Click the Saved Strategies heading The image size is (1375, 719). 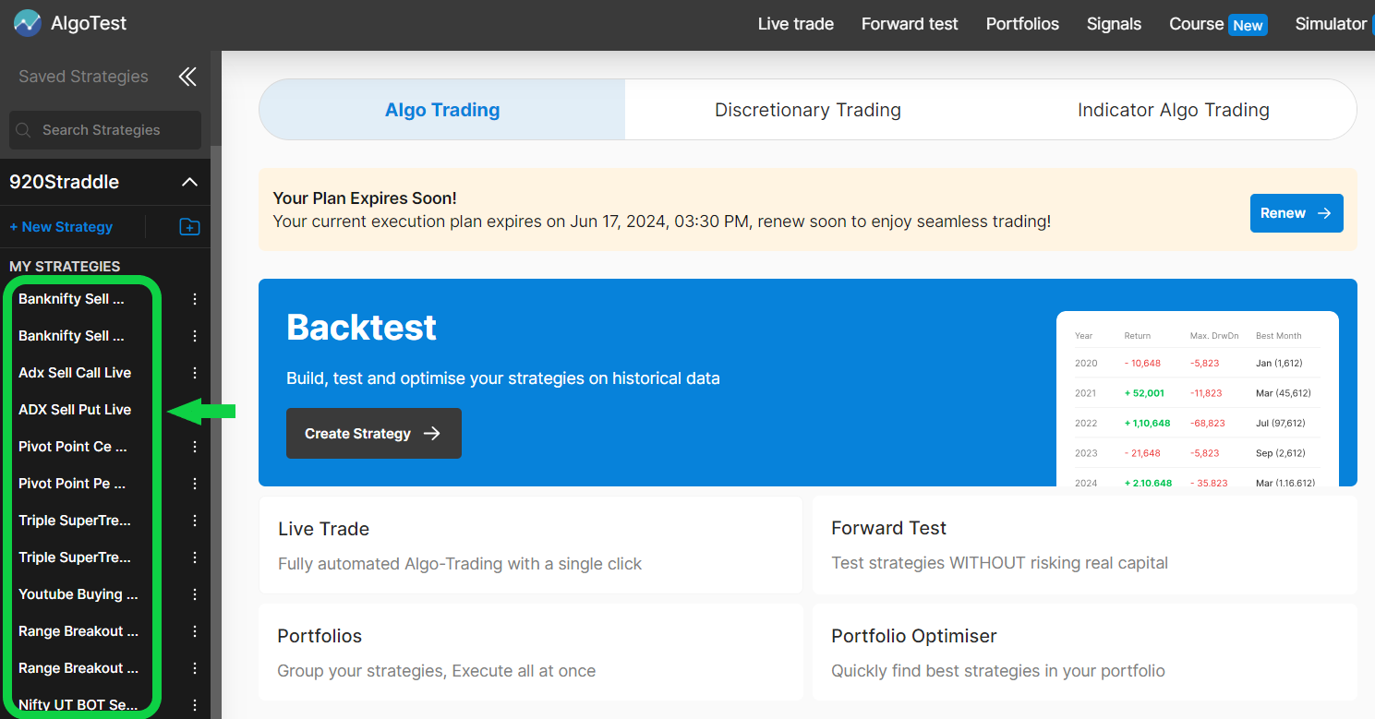coord(83,77)
